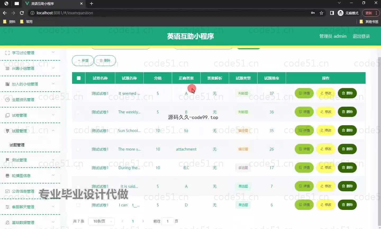Click the 前往 page number input field

click(167, 221)
